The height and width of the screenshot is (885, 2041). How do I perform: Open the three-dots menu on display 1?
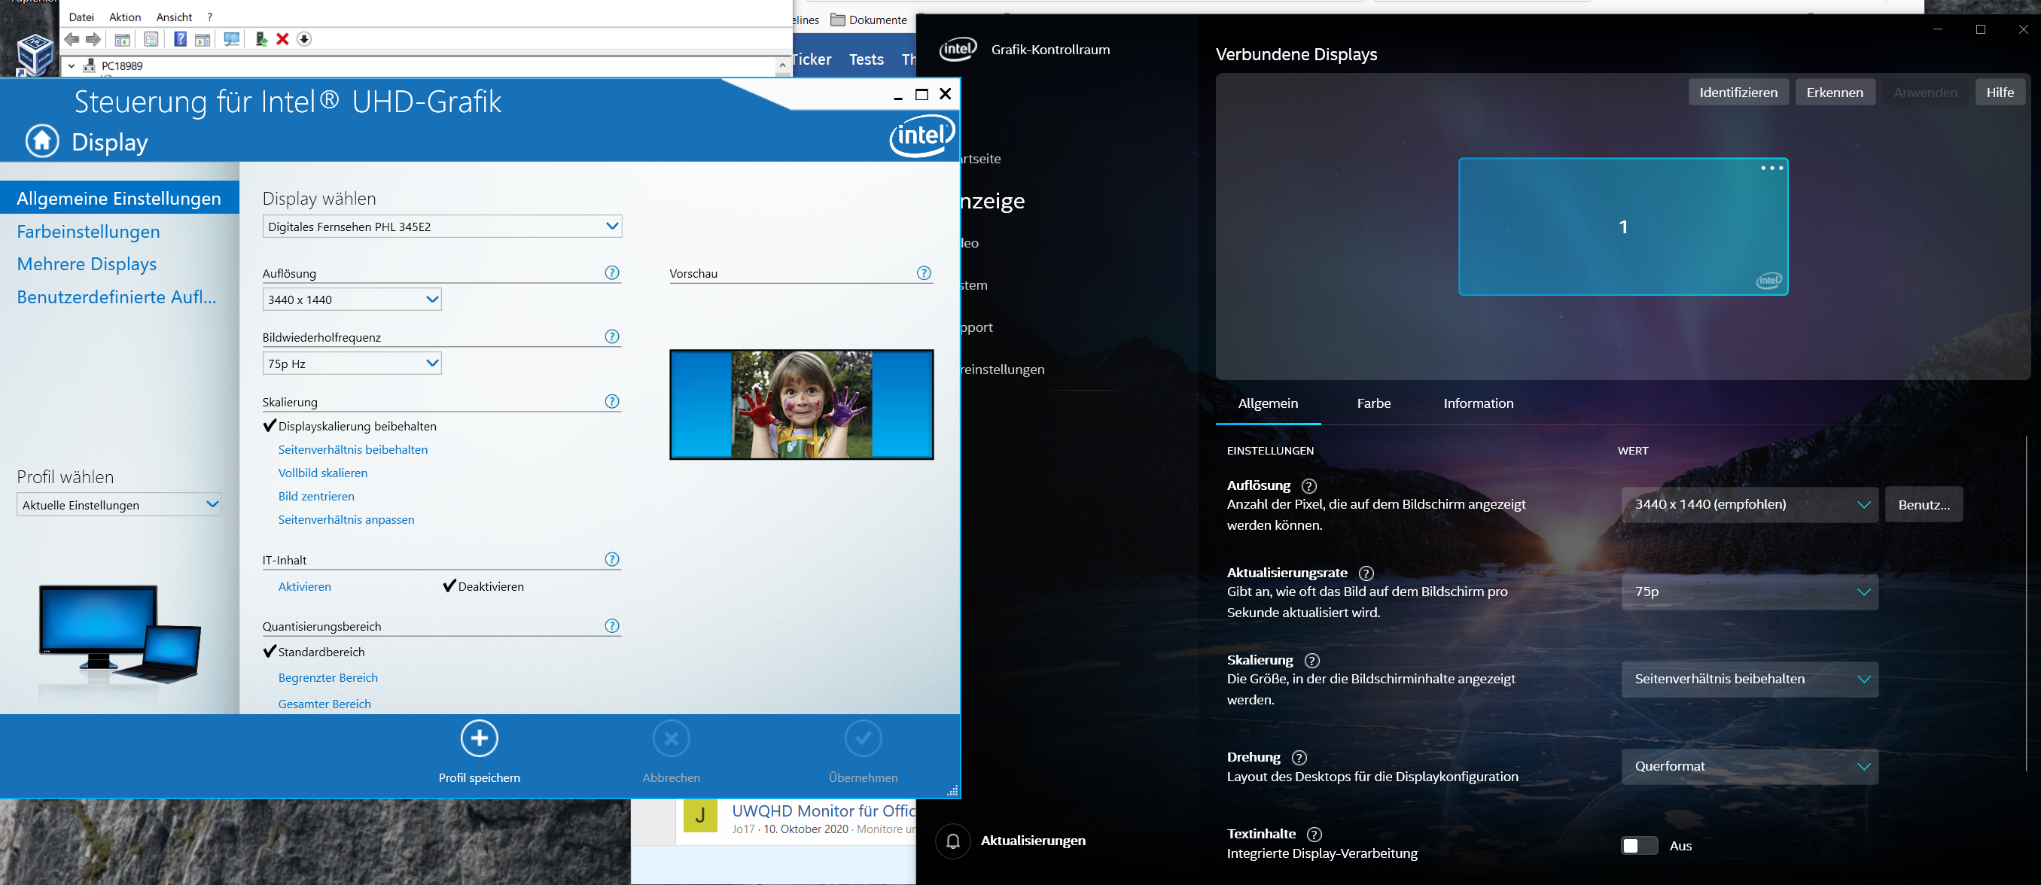[1771, 168]
